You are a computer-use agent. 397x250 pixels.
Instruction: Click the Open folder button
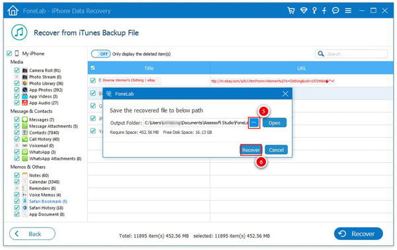tap(275, 123)
